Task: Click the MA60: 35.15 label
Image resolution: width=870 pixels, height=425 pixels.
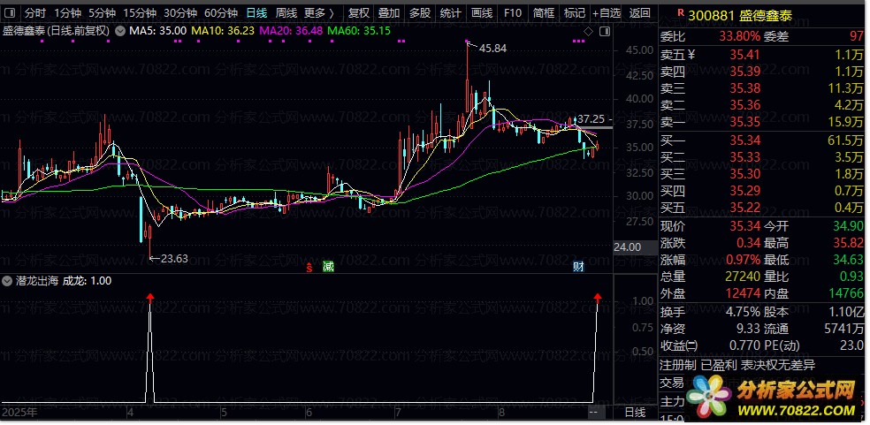Action: pyautogui.click(x=359, y=32)
